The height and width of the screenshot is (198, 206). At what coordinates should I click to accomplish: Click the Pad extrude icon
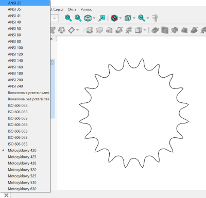90,30
